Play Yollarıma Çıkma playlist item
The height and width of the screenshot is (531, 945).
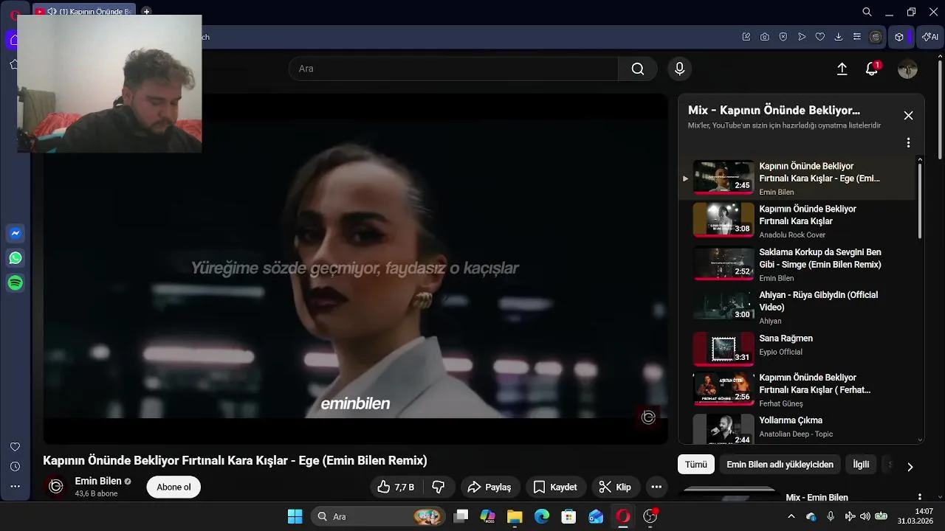click(x=797, y=428)
